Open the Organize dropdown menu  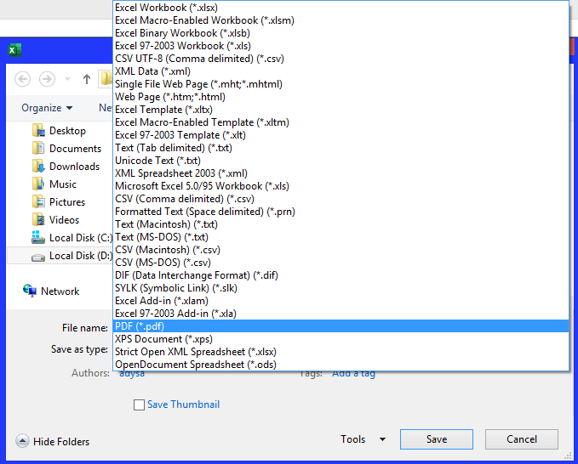[47, 108]
